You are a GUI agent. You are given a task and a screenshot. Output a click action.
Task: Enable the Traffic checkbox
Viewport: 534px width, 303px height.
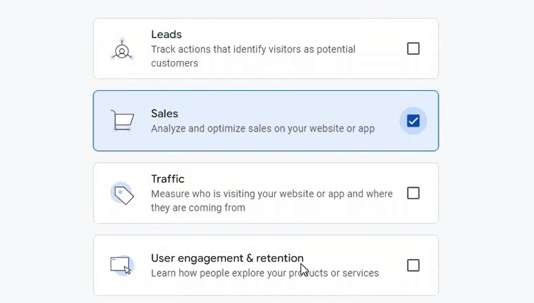[413, 193]
